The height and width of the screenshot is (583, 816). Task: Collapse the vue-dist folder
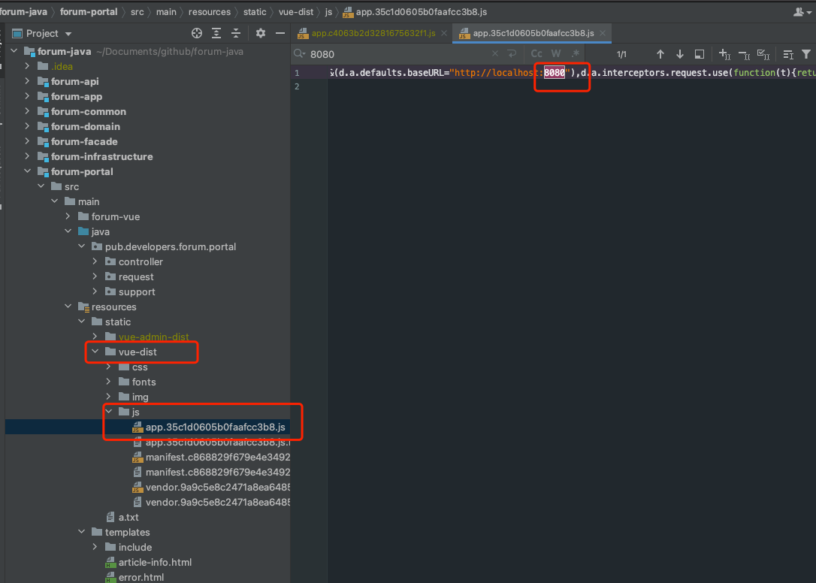tap(95, 352)
